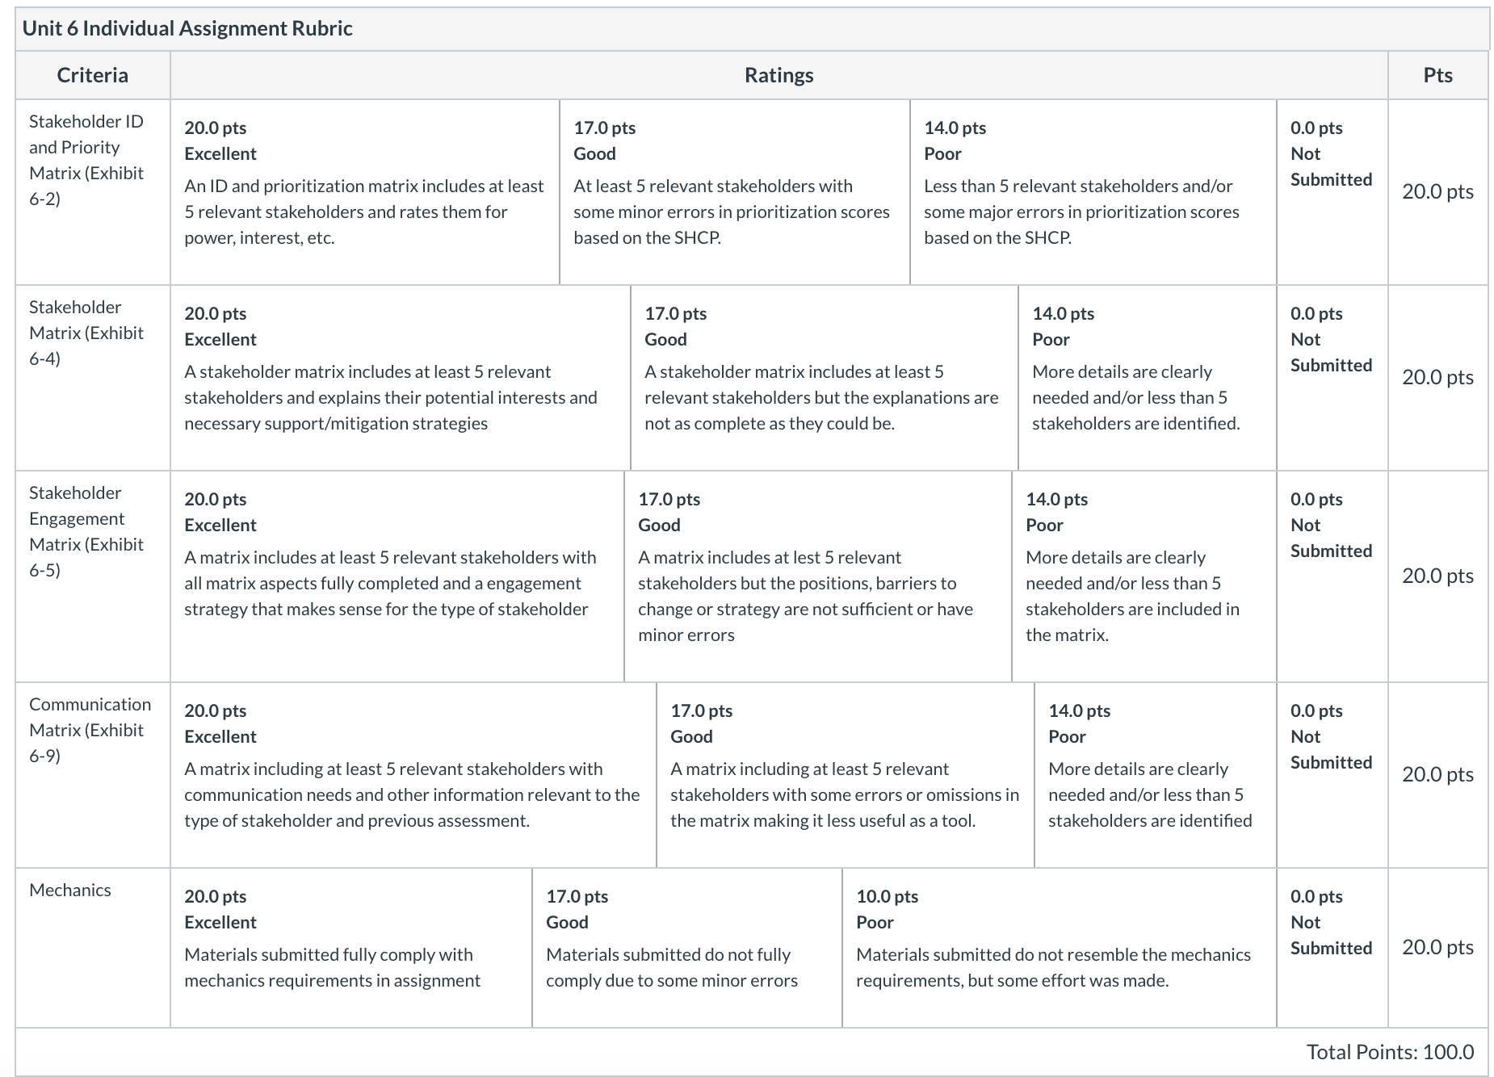Select Excellent rating for Mechanics criterion
The image size is (1494, 1077).
351,948
